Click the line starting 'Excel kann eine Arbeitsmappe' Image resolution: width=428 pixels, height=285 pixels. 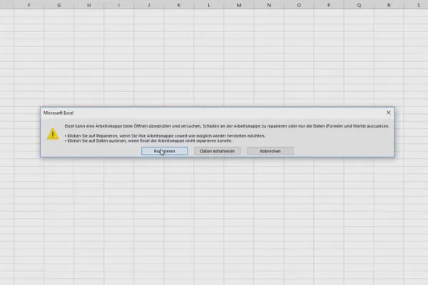coord(227,126)
